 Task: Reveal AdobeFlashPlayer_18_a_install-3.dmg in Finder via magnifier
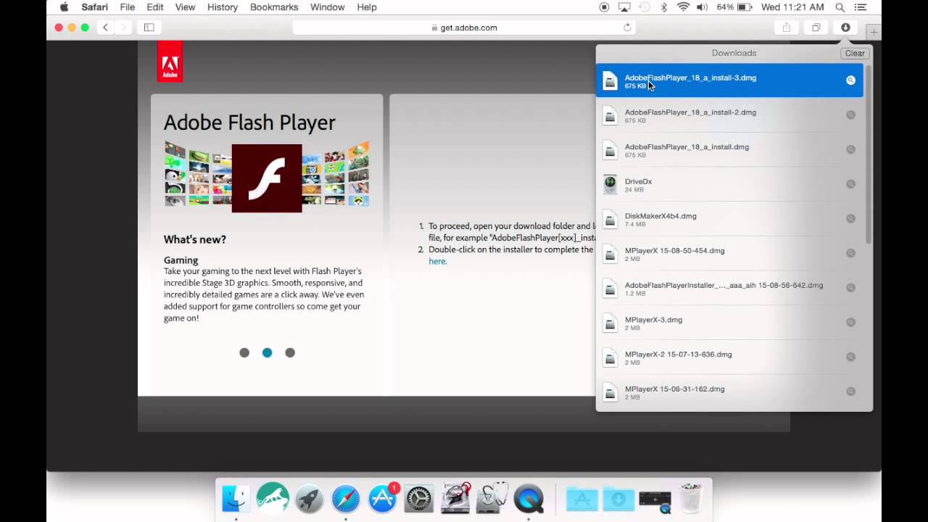(x=850, y=80)
